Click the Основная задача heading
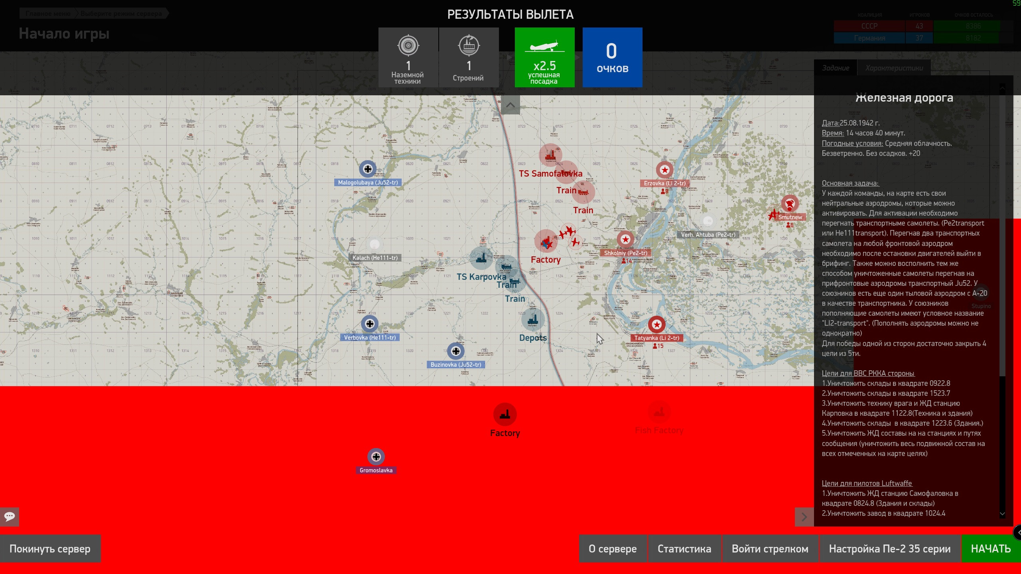 coord(850,183)
